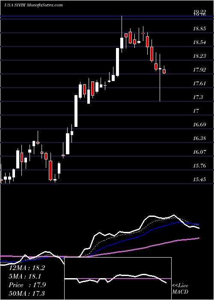
Task: Click the '12MA : 18.2' legend value
Action: (x=27, y=268)
